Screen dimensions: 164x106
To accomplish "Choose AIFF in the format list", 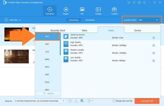I will (x=47, y=74).
